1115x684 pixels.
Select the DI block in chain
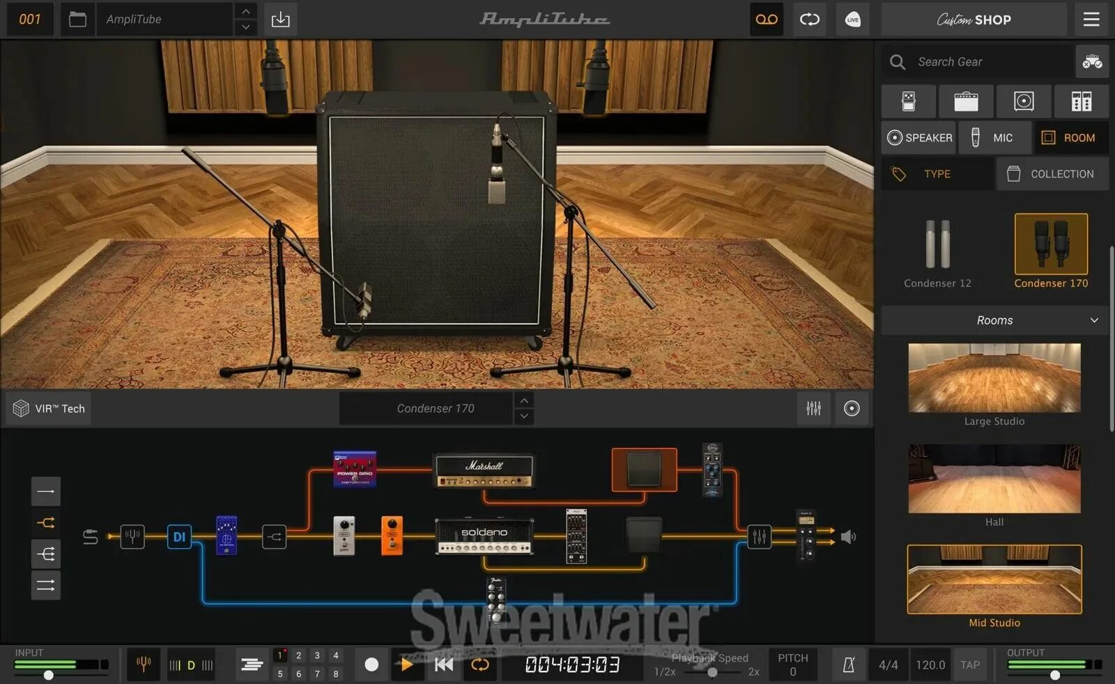pos(179,536)
